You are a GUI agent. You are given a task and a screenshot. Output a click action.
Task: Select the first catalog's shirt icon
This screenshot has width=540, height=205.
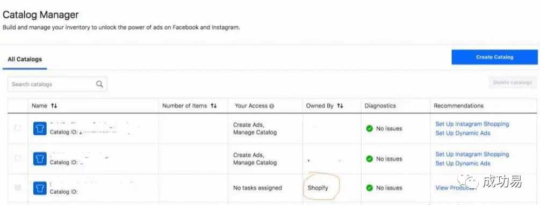pos(40,128)
